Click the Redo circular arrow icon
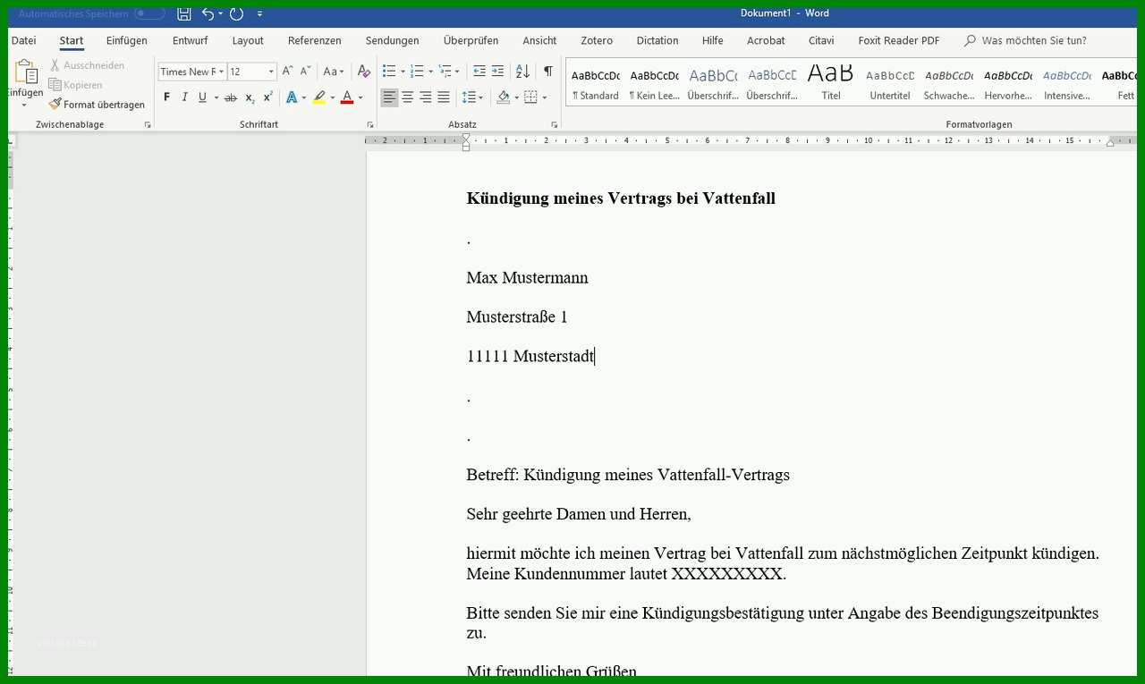The height and width of the screenshot is (684, 1145). coord(236,13)
